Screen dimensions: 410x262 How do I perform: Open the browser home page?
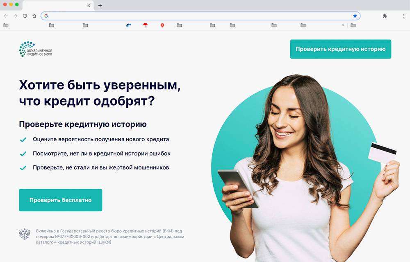(x=34, y=16)
